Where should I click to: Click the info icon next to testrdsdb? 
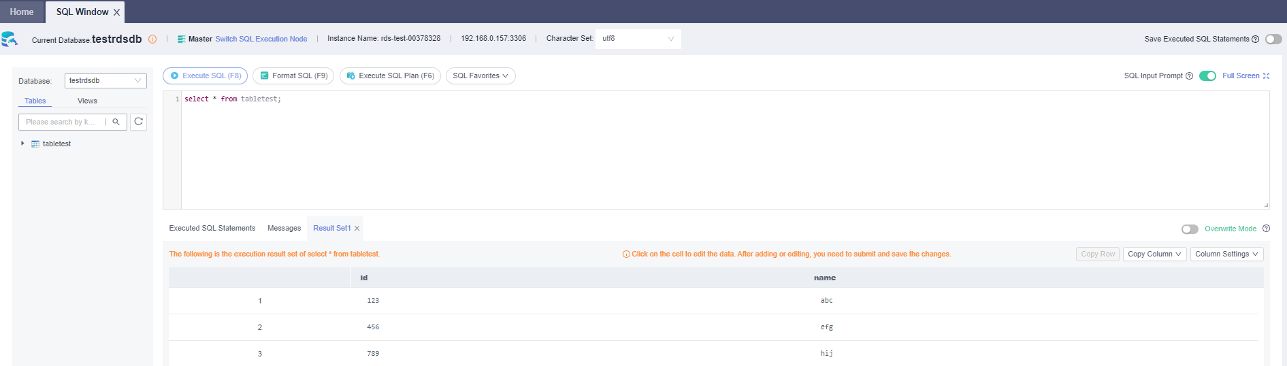152,39
